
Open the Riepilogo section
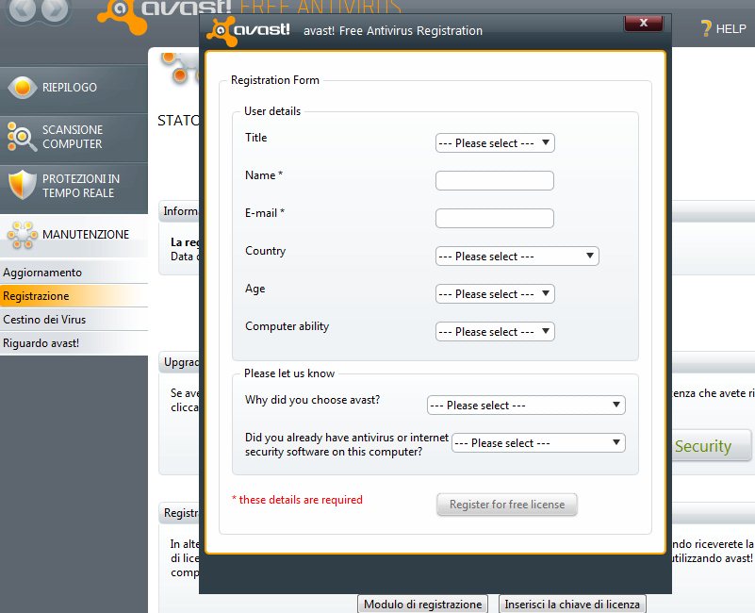click(x=74, y=89)
